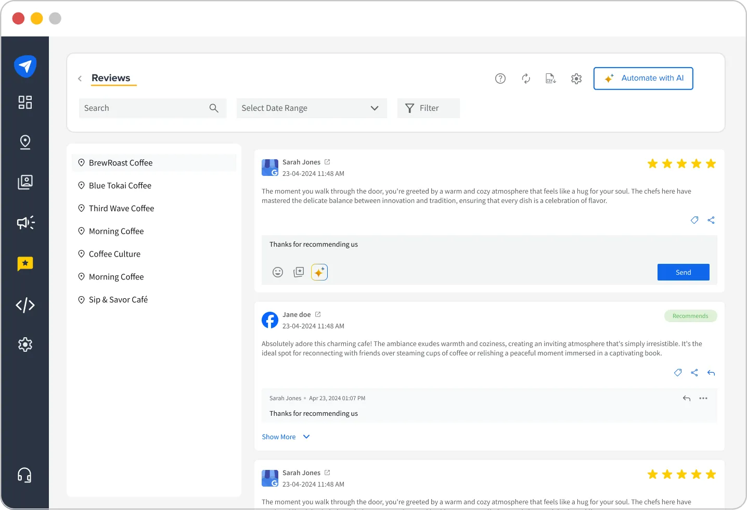Refresh the reviews list

(x=525, y=78)
